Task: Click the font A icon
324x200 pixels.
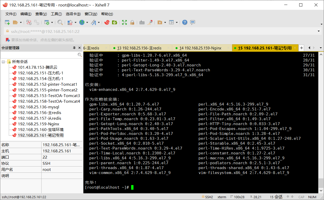Action: (x=93, y=22)
